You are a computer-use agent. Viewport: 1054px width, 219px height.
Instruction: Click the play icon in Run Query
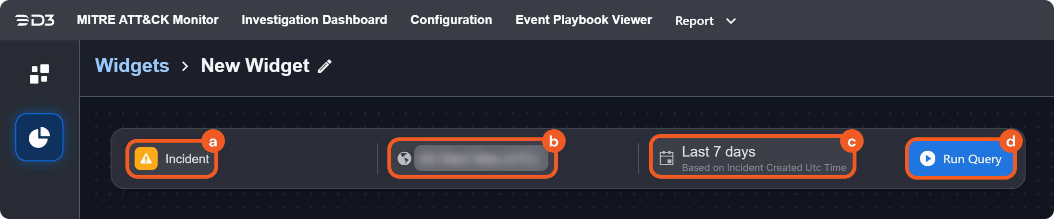tap(927, 158)
